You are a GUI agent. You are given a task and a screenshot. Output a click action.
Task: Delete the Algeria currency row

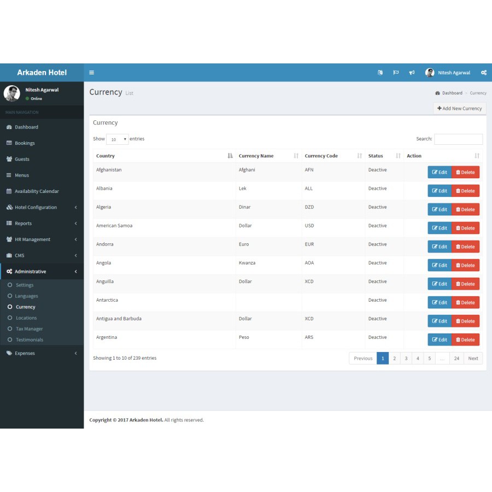click(465, 209)
